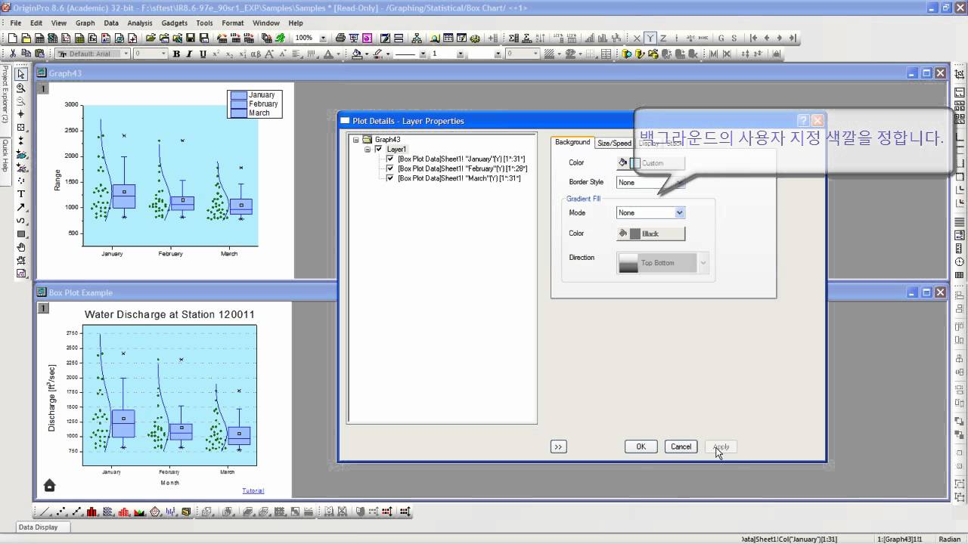Select the Pan hand tool
This screenshot has width=968, height=544.
coord(21,247)
